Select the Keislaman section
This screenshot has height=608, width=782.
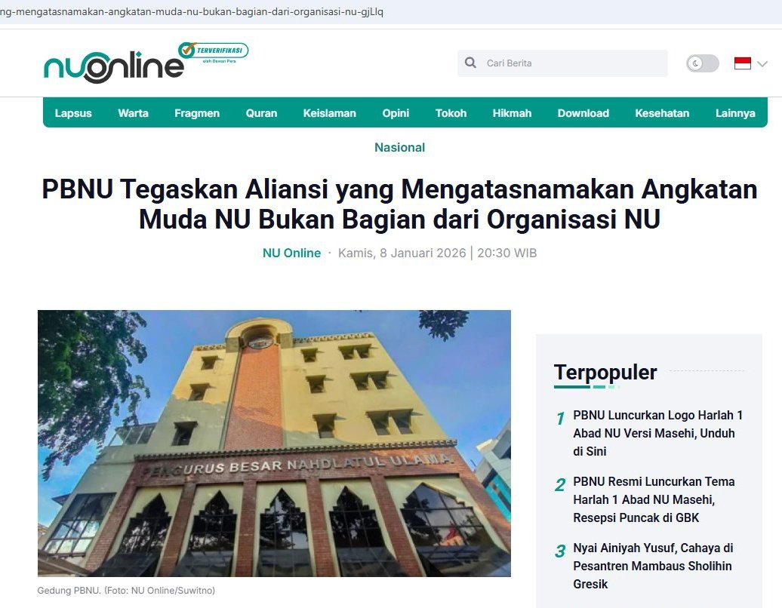tap(329, 112)
